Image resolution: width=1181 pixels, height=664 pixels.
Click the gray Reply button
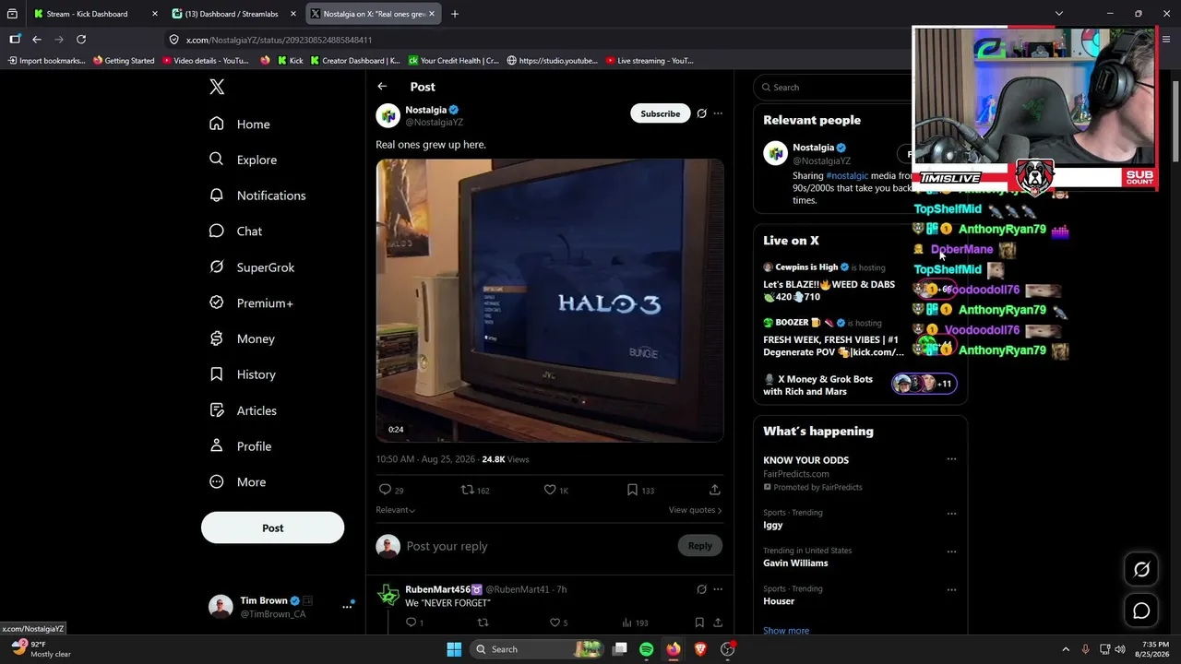click(x=699, y=546)
